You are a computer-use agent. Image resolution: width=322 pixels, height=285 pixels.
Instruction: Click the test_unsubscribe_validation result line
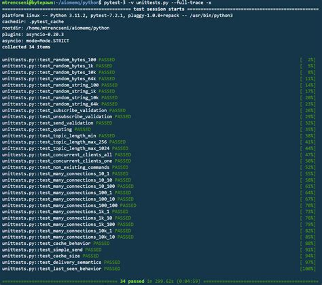[x=67, y=116]
